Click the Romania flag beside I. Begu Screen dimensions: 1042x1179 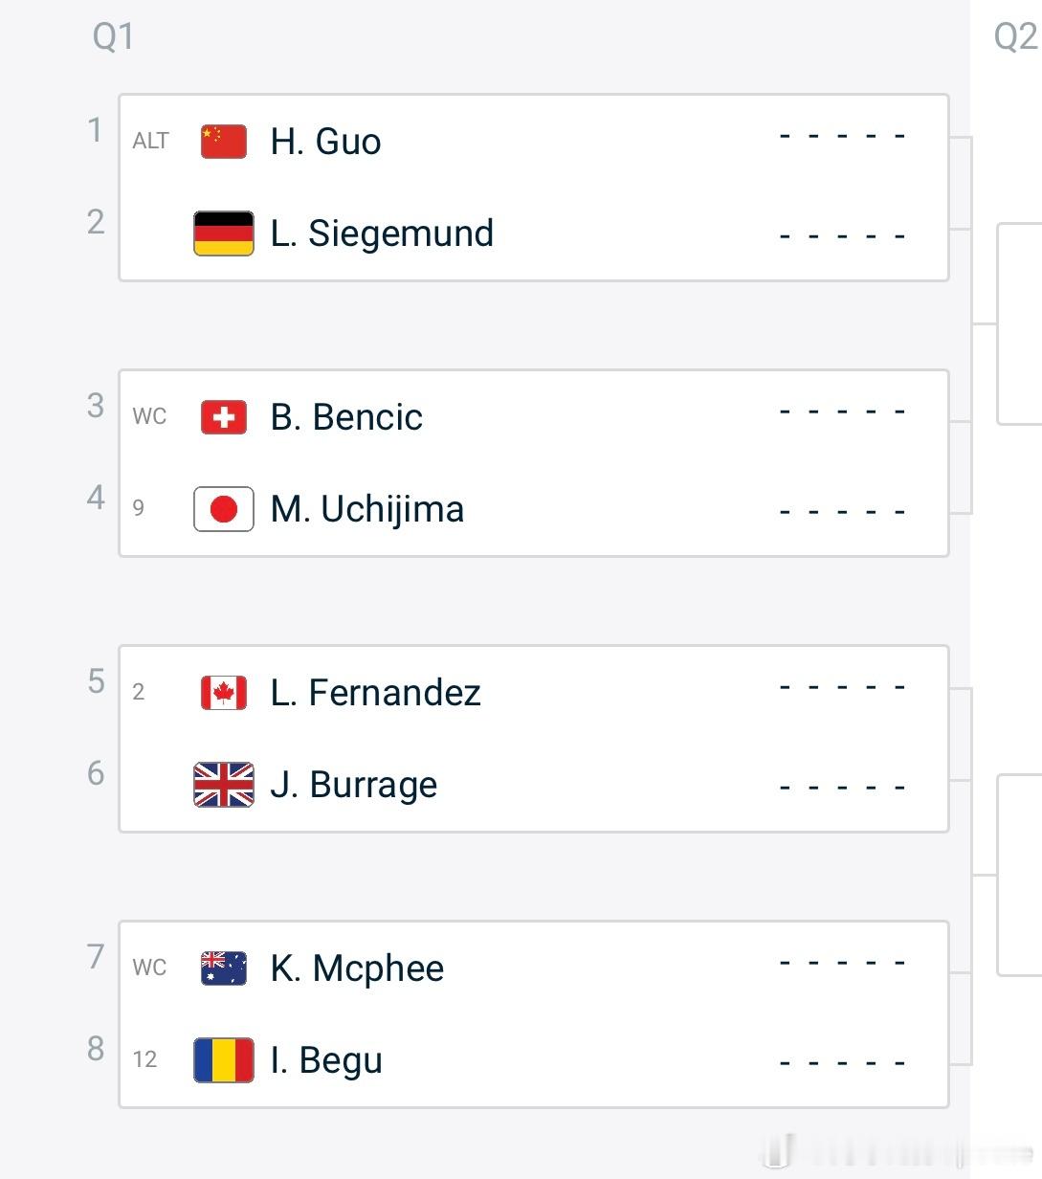(224, 1060)
